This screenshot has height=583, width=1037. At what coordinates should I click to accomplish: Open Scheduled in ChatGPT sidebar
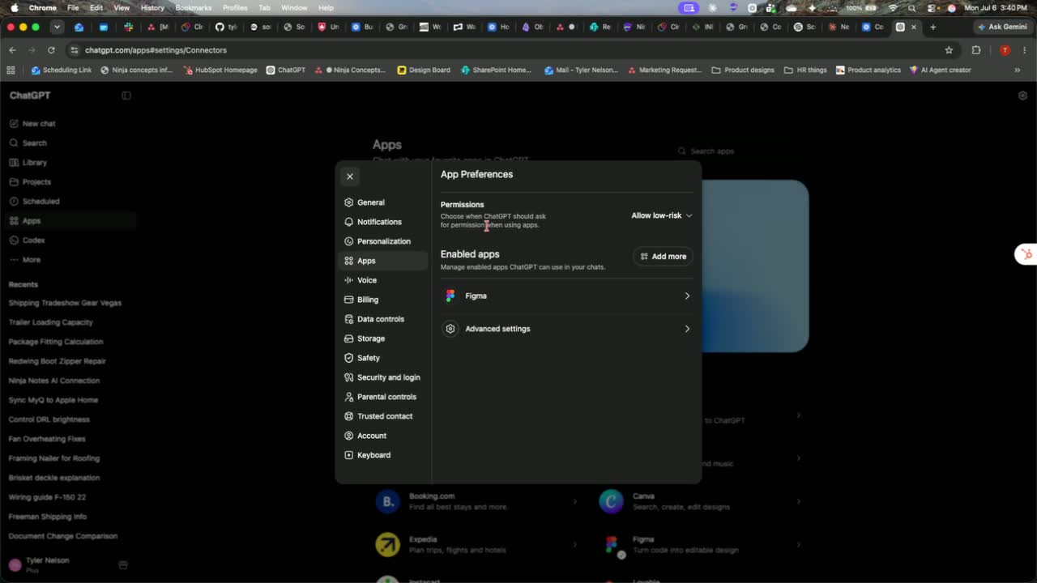tap(69, 202)
